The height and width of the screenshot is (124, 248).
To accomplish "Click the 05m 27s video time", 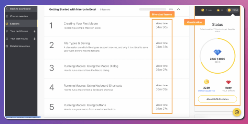I will pos(162,109).
